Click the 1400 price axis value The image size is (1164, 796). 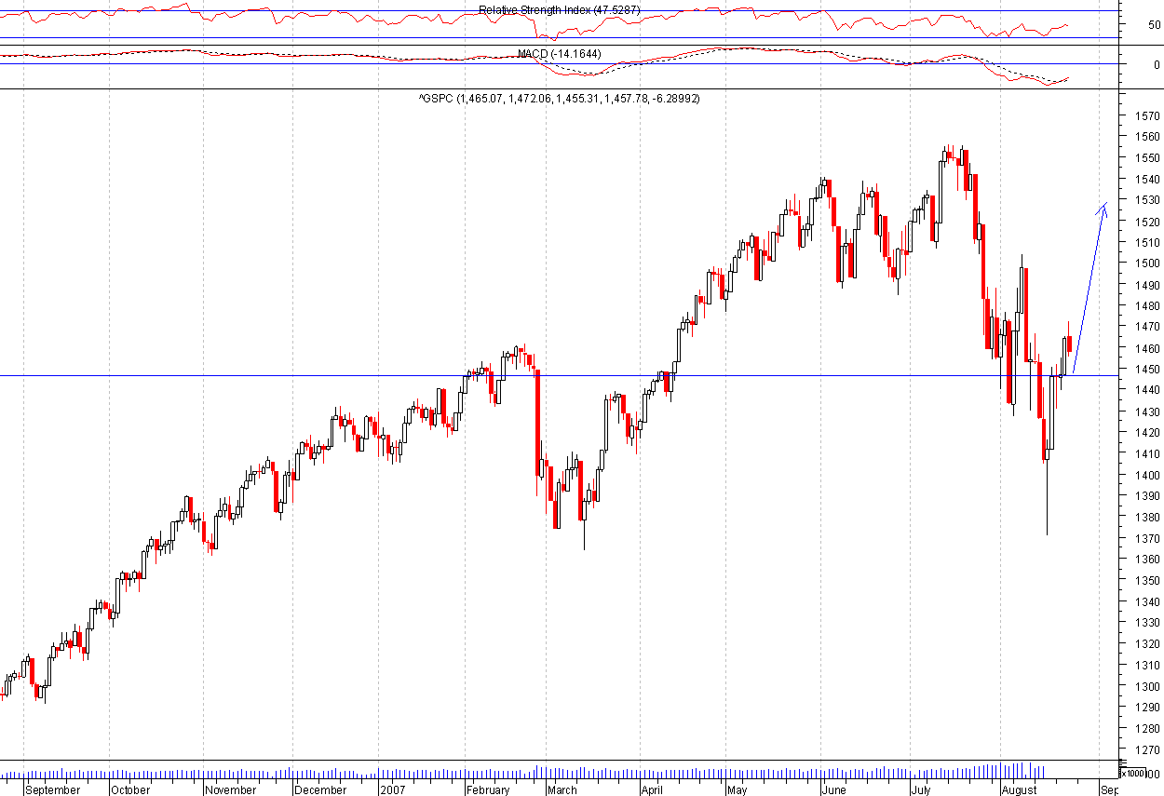point(1146,475)
